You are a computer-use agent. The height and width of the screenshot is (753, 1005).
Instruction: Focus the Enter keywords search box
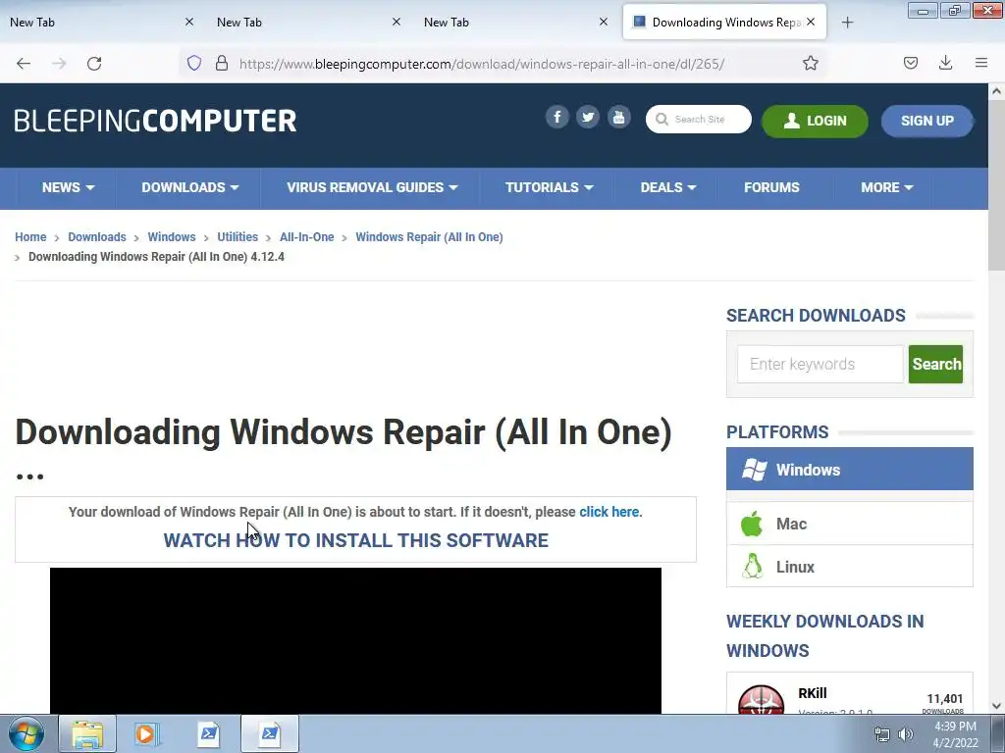pos(820,365)
